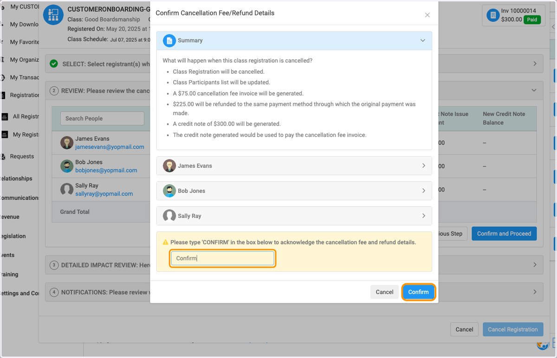The image size is (557, 358).
Task: Click Sally Ray avatar in the dialog
Action: (169, 216)
